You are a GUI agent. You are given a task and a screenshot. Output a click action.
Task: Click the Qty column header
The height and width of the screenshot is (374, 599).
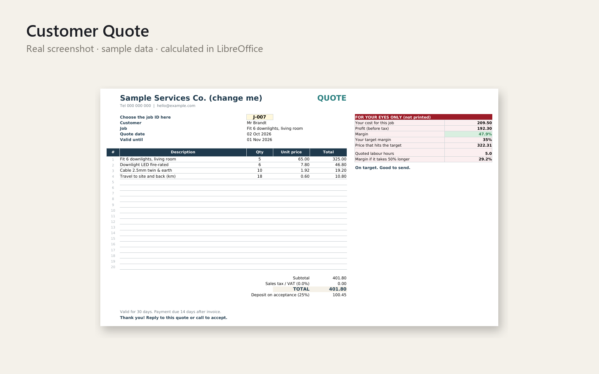pos(260,152)
